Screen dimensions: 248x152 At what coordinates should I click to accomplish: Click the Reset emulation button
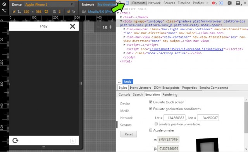(129, 134)
